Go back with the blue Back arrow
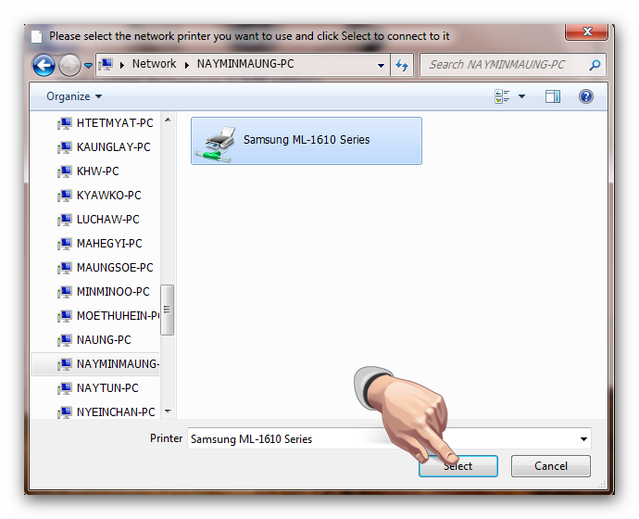Viewport: 639px width, 519px height. [x=44, y=65]
